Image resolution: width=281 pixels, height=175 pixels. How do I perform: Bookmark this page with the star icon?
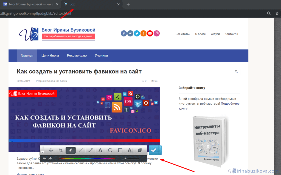(x=277, y=13)
